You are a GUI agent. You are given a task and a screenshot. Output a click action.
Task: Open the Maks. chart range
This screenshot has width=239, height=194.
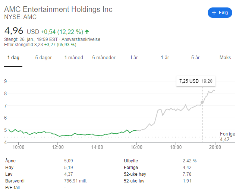[226, 58]
